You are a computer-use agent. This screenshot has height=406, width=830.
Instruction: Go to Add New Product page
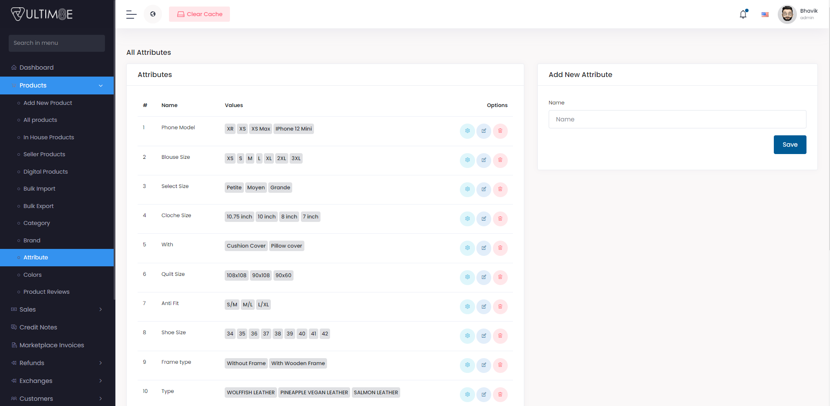pos(48,103)
